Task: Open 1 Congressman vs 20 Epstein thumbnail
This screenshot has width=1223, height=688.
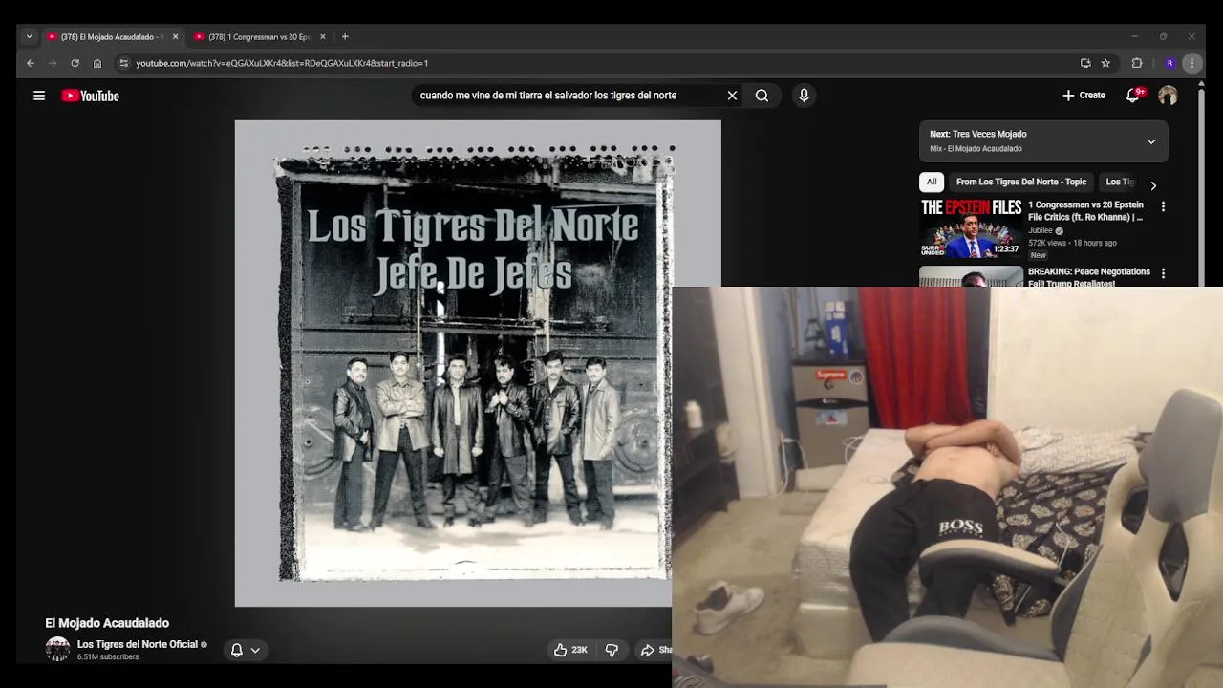Action: tap(971, 227)
